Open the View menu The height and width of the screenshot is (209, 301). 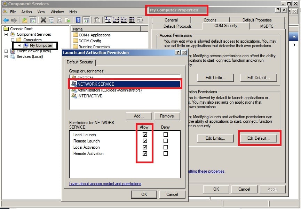click(41, 12)
